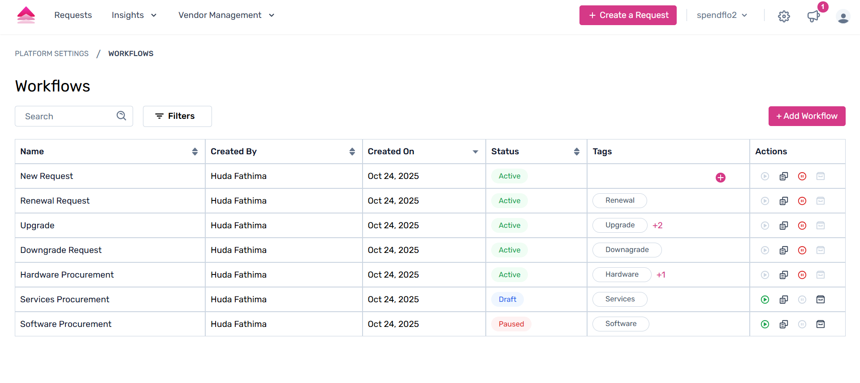Screen dimensions: 860x383
Task: Open the Filters panel
Action: [x=177, y=116]
